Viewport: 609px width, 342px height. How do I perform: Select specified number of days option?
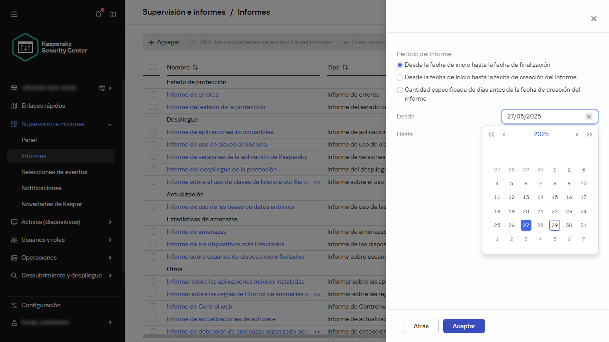pos(400,90)
